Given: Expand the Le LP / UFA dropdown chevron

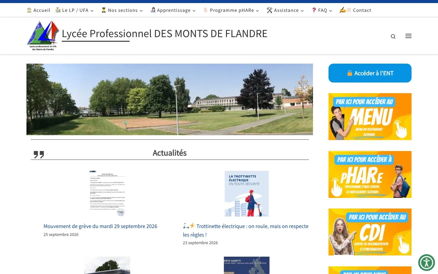Looking at the screenshot, I should (x=92, y=11).
